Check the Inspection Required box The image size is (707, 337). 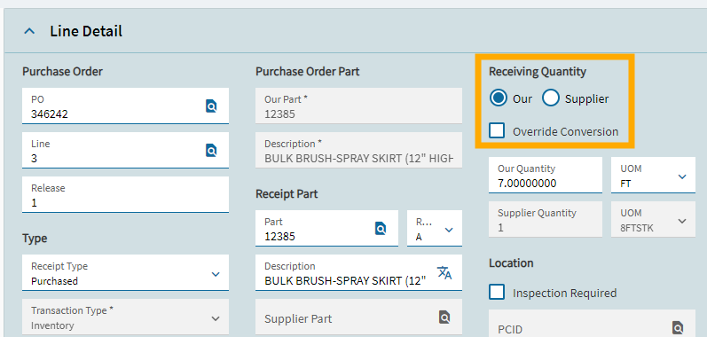click(497, 293)
